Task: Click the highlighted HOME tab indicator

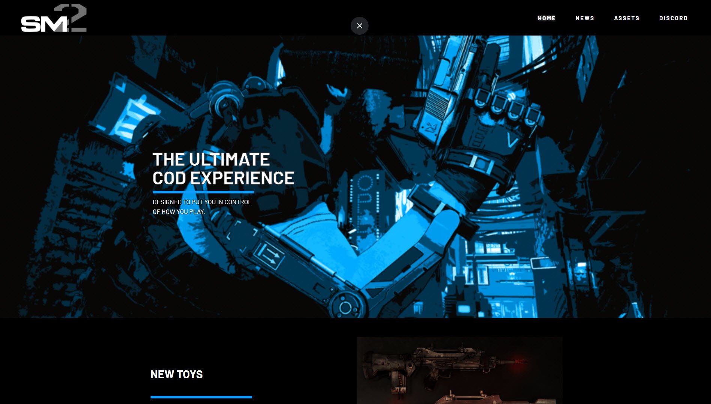Action: click(546, 18)
